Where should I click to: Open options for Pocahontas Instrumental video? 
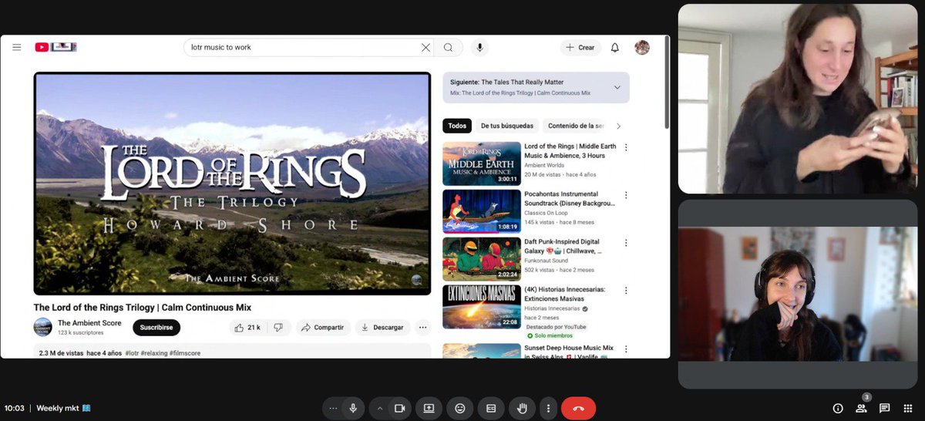click(626, 195)
